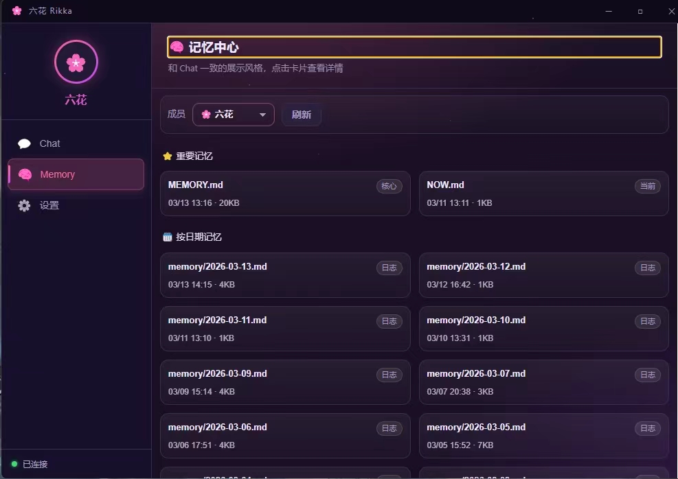Minimize the 六花 Rikka window

(x=608, y=11)
